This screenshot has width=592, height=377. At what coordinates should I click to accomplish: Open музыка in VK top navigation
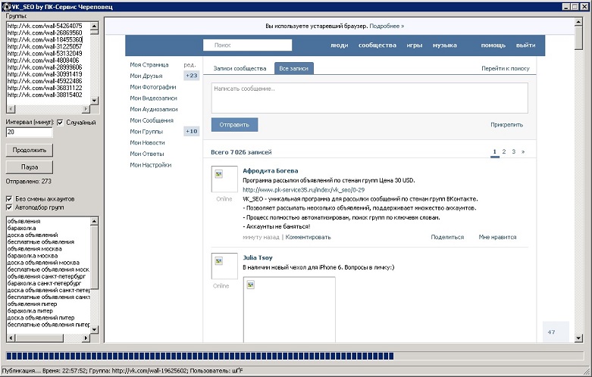click(x=445, y=45)
